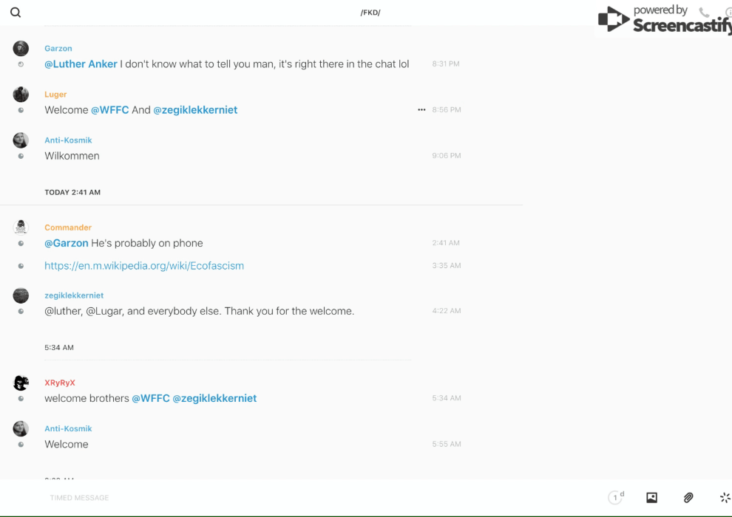
Task: Open the /FKD/ conversation title
Action: 370,13
